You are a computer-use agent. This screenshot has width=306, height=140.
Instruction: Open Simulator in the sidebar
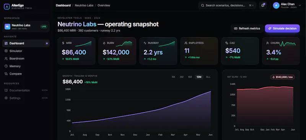pos(26,51)
